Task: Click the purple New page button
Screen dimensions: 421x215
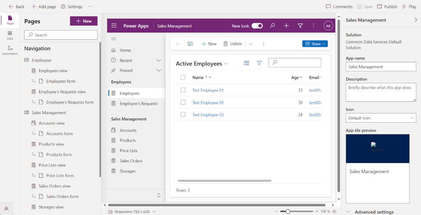Action: pyautogui.click(x=83, y=21)
